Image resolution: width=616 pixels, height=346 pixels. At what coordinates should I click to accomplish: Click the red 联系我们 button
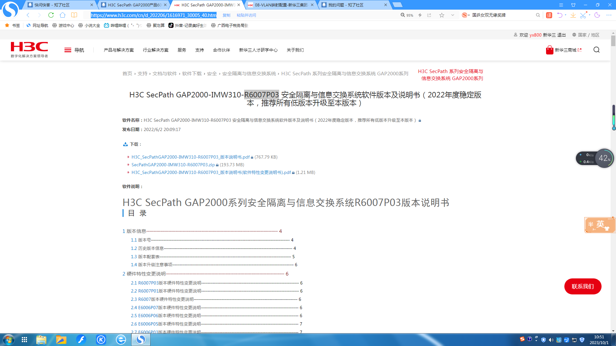click(583, 286)
